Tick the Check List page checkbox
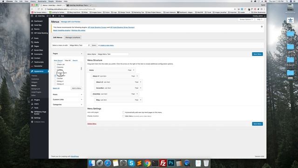 (55, 64)
